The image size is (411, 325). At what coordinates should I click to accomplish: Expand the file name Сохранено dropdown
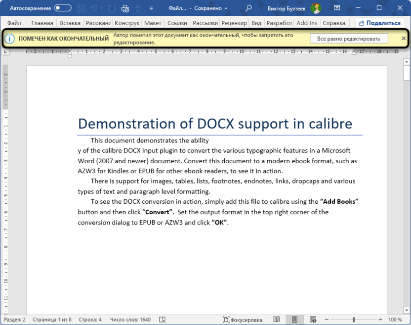[226, 8]
